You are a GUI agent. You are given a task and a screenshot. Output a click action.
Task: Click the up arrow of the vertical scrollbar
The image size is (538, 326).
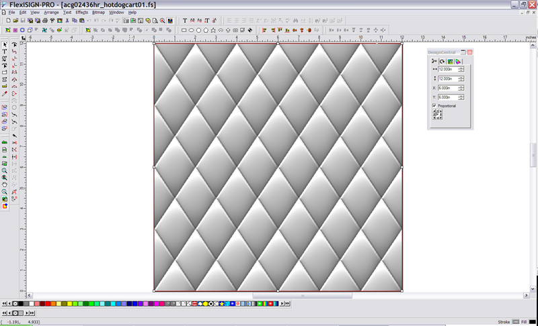coord(533,45)
